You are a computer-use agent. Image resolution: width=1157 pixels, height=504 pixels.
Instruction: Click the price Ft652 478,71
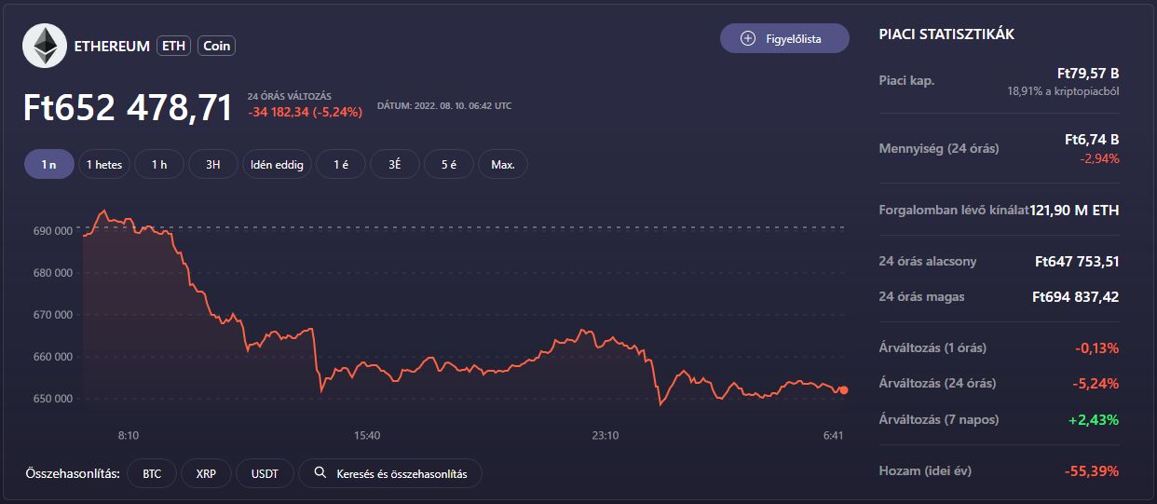[128, 108]
